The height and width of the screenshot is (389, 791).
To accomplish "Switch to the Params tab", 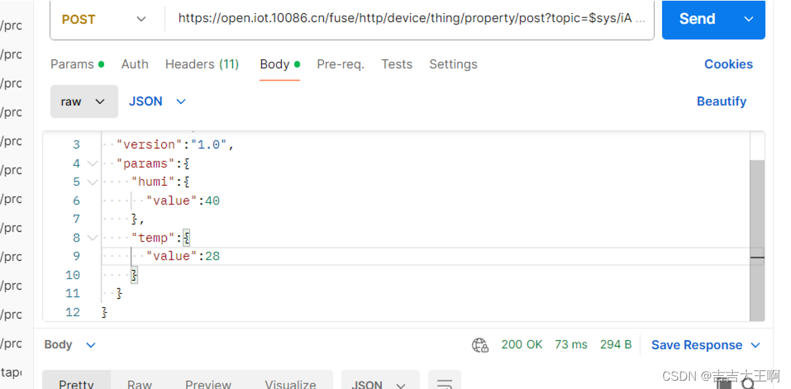I will click(x=77, y=64).
